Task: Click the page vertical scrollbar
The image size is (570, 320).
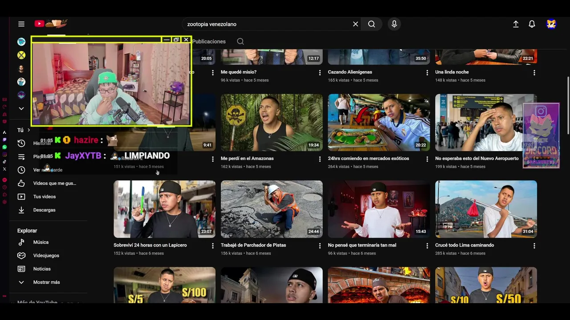Action: [x=568, y=104]
